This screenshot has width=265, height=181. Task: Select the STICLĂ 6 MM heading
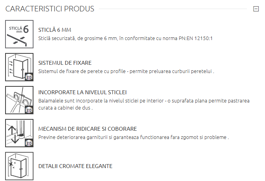pyautogui.click(x=55, y=30)
